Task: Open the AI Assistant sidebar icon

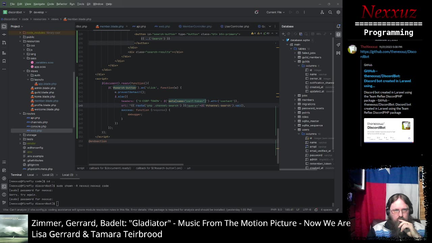Action: point(338,45)
